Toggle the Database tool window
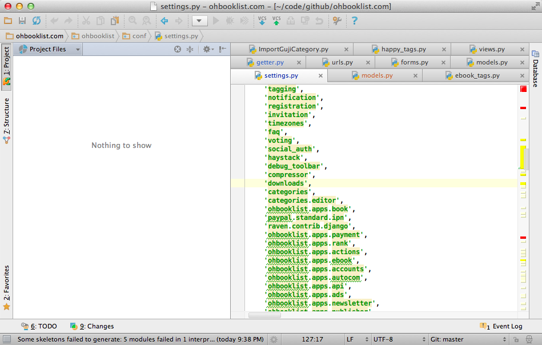The image size is (542, 345). click(536, 69)
